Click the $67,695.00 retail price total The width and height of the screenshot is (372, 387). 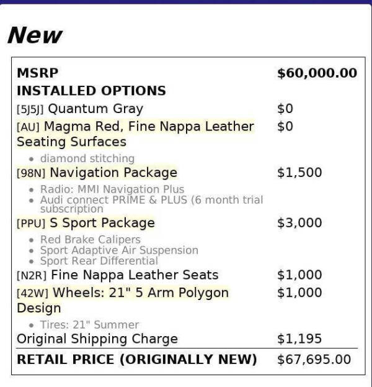pyautogui.click(x=314, y=359)
